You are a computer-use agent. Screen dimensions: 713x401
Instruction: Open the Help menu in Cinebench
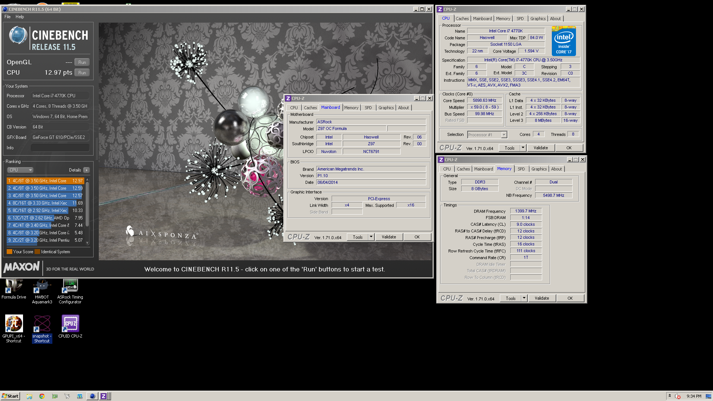[x=20, y=17]
